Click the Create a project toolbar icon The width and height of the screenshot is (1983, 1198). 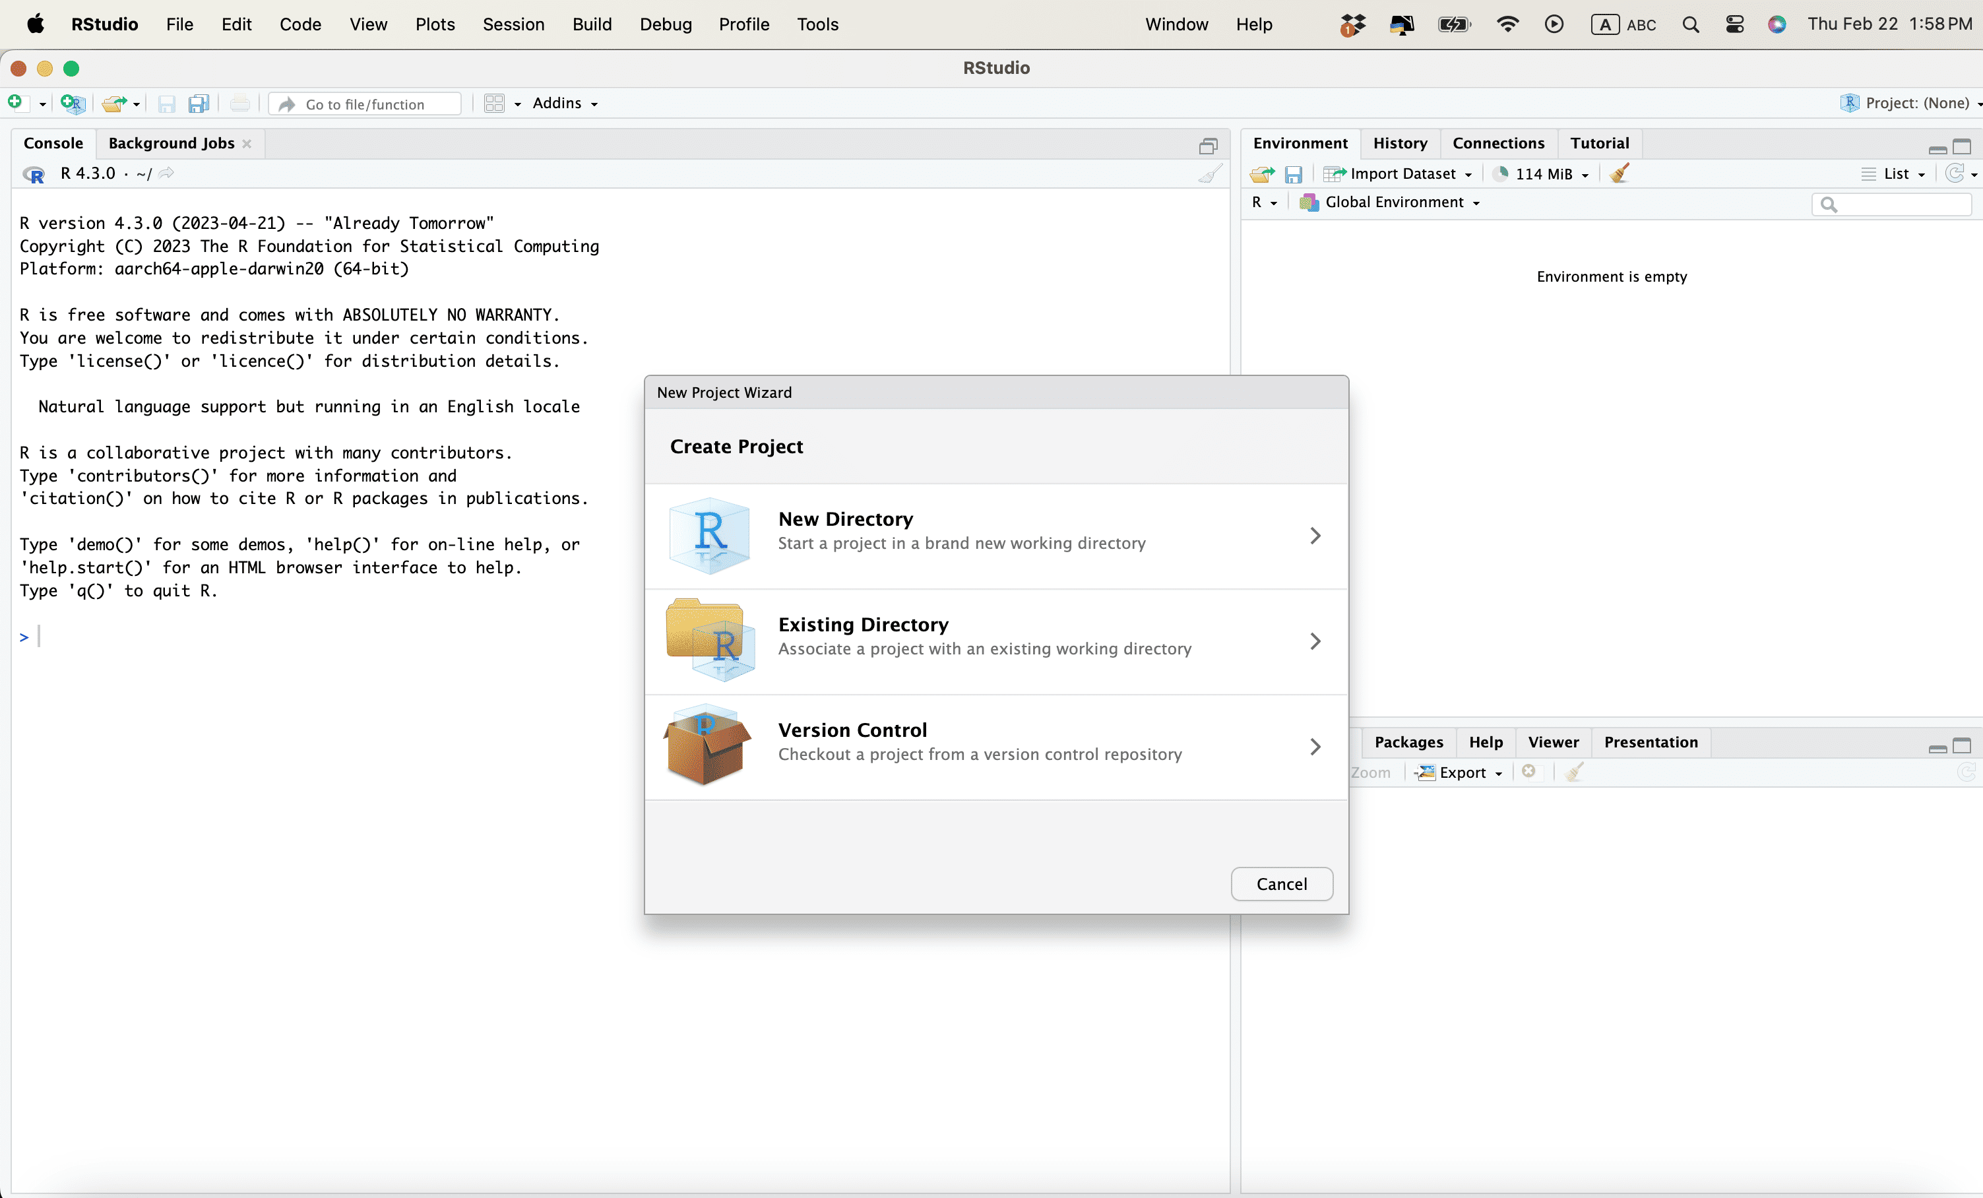coord(73,103)
